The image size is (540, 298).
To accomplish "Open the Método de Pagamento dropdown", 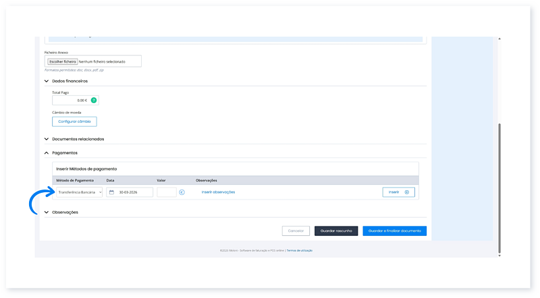I will (78, 192).
